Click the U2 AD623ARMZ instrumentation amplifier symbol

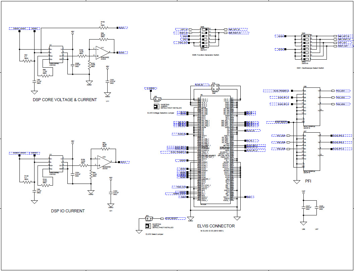click(56, 54)
